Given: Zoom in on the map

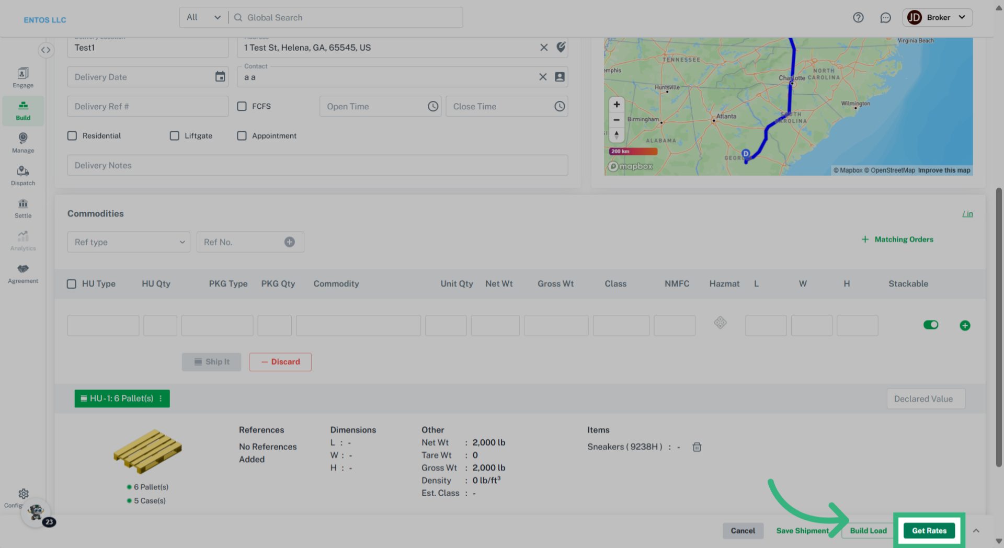Looking at the screenshot, I should coord(617,105).
